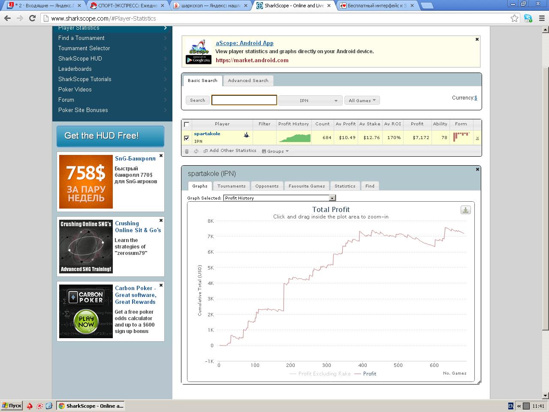Click the Search button
Image resolution: width=549 pixels, height=412 pixels.
(x=197, y=100)
